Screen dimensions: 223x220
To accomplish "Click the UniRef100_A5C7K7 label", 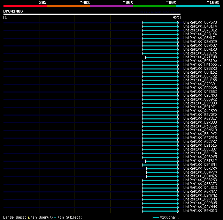I will 200,142.
